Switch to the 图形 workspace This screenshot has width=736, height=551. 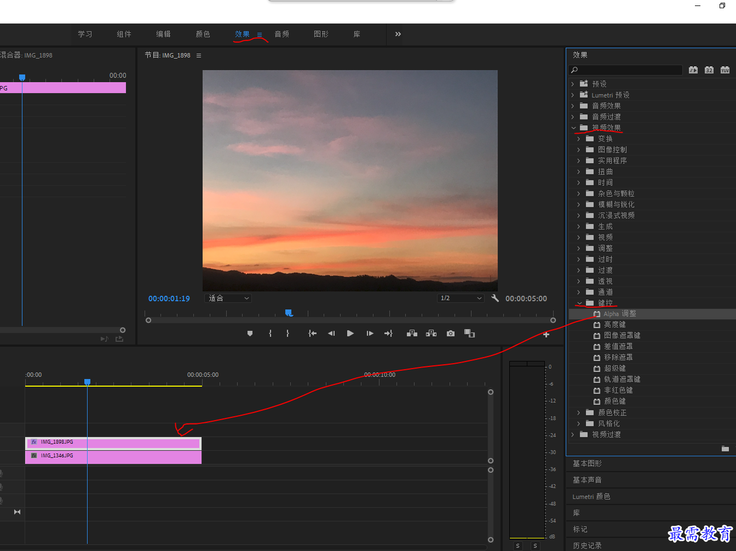[x=321, y=34]
